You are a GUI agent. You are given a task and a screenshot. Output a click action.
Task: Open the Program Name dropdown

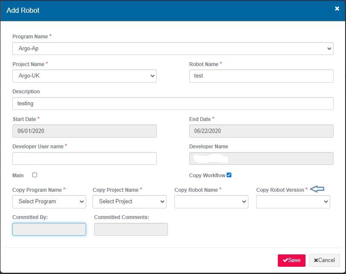pos(173,49)
